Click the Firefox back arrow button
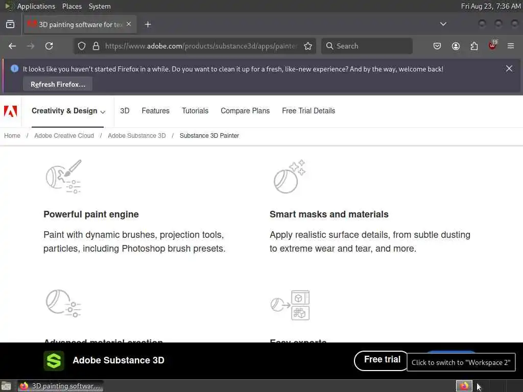Screen dimensions: 523x392 coord(12,46)
